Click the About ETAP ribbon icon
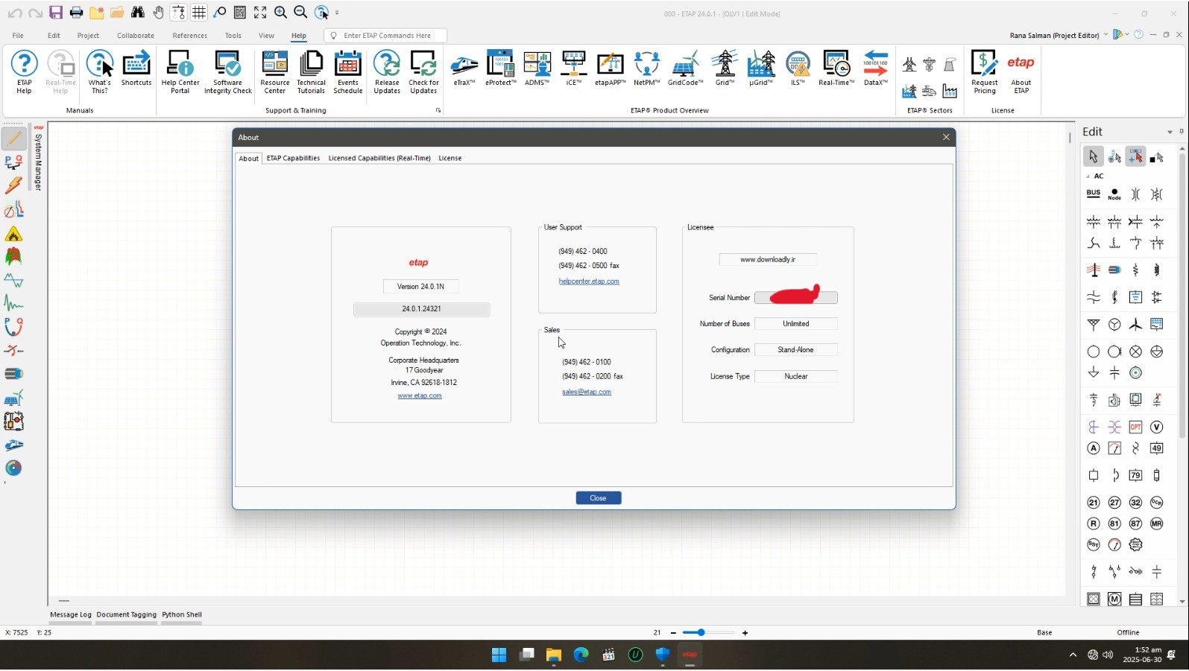The width and height of the screenshot is (1189, 671). 1021,72
